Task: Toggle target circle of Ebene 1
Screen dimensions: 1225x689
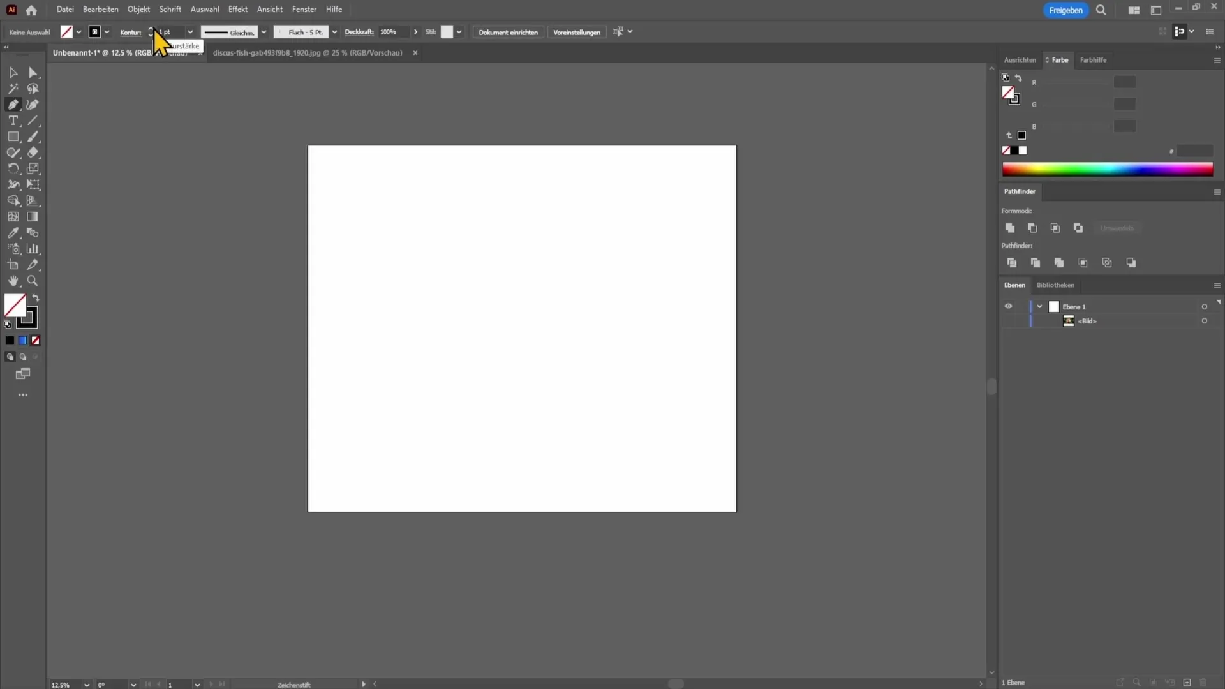Action: [1205, 307]
